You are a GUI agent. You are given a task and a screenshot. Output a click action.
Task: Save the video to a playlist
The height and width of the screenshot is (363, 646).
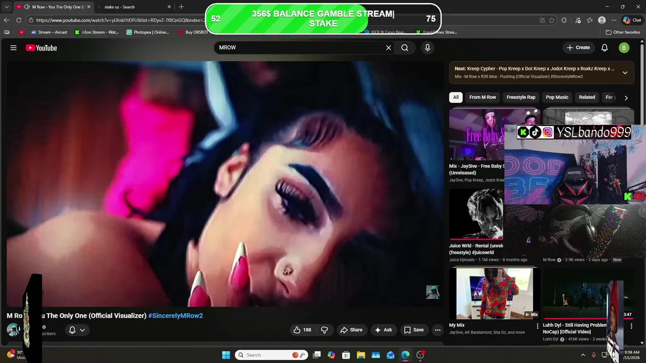coord(413,330)
